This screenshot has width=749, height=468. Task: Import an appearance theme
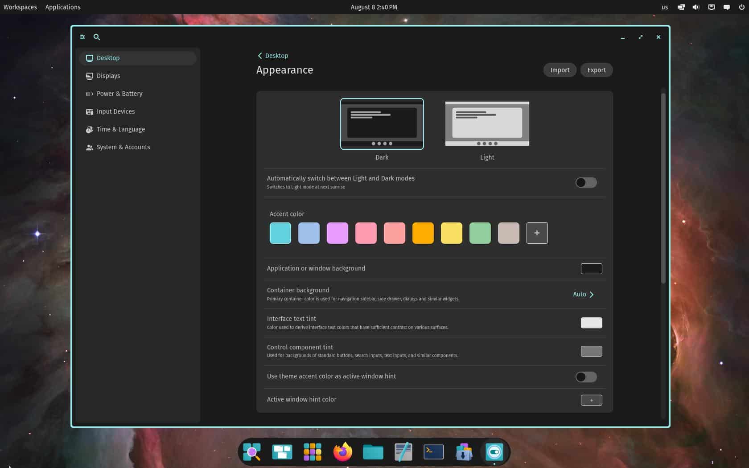(x=560, y=70)
